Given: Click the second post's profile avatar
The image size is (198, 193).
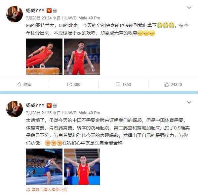Looking at the screenshot, I should (15, 109).
